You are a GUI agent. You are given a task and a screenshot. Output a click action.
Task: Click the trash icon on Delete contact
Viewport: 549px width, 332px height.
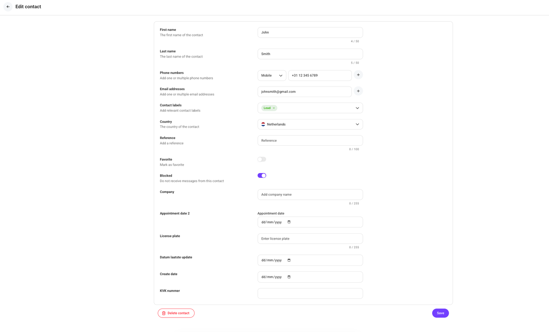click(164, 313)
